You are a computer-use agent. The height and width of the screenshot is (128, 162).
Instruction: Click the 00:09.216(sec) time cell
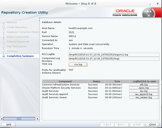tap(114, 97)
